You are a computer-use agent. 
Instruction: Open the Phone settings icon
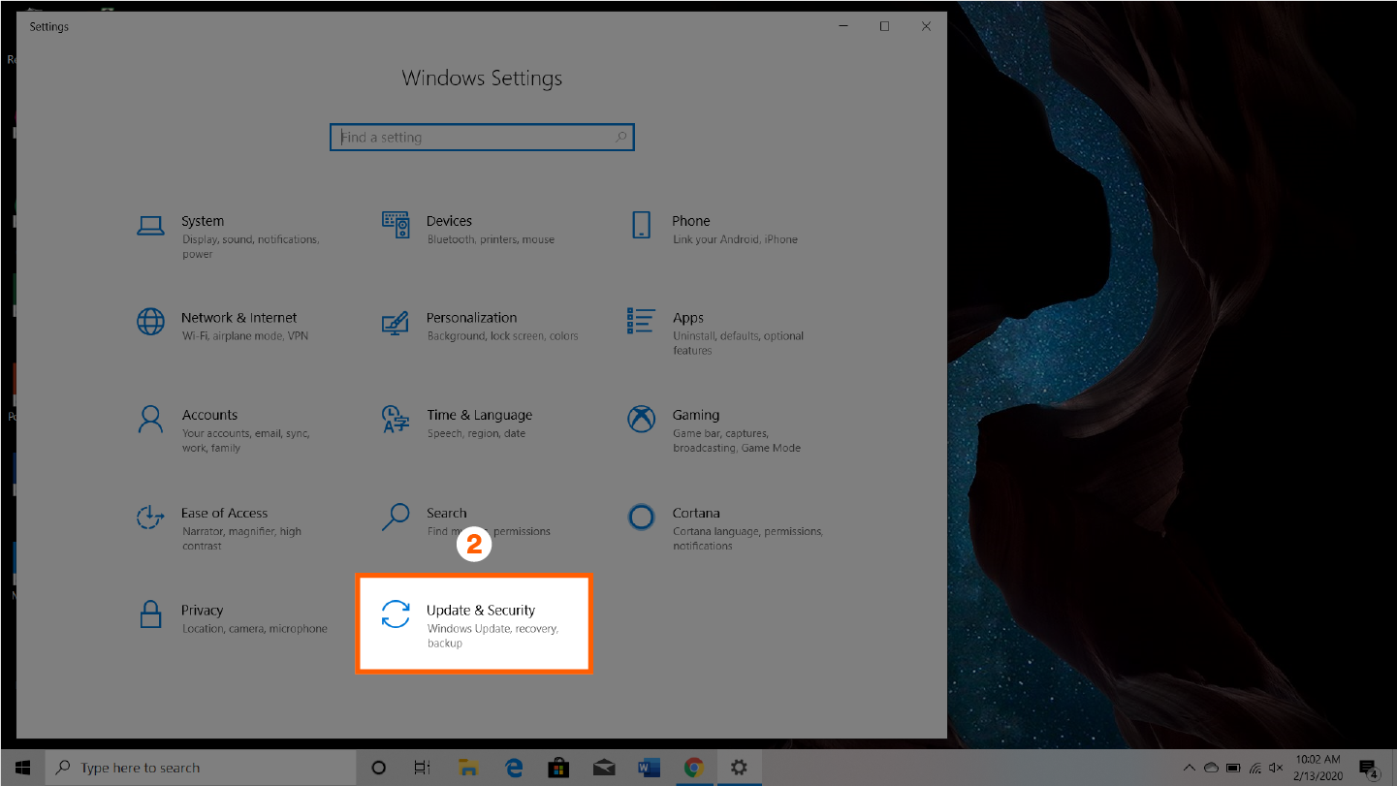click(641, 225)
